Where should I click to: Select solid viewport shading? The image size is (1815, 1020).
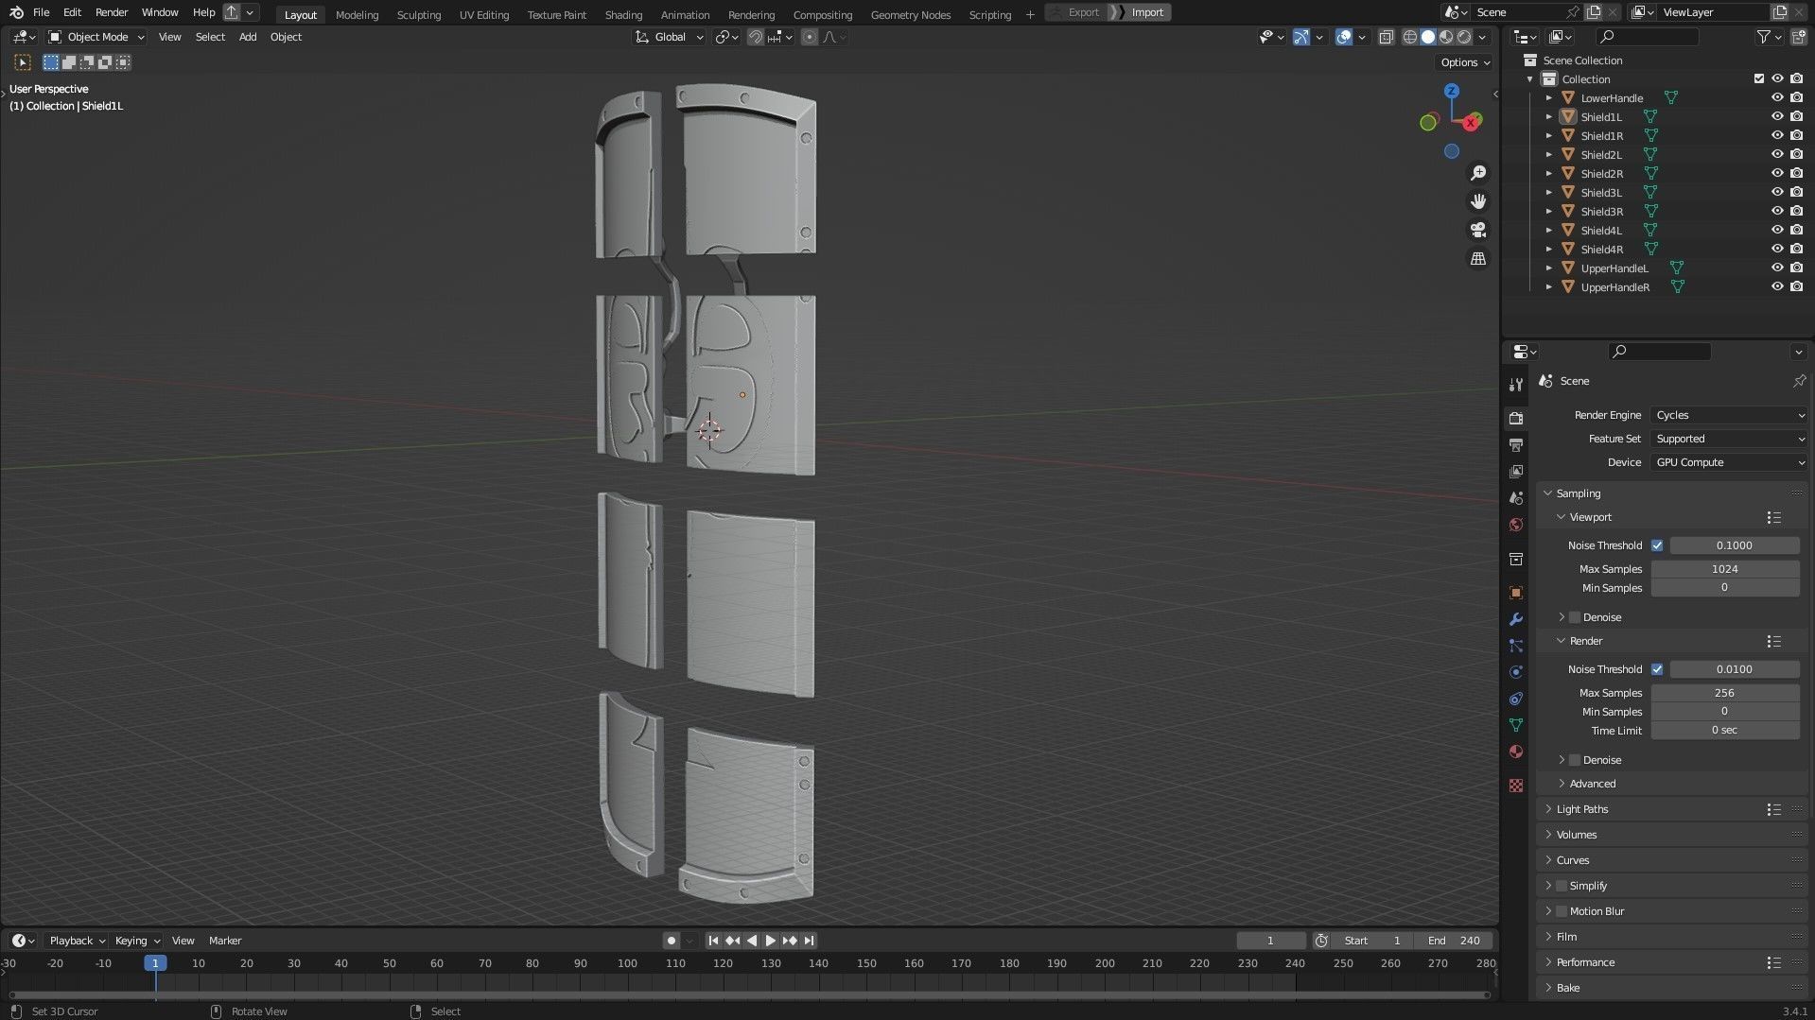tap(1428, 37)
